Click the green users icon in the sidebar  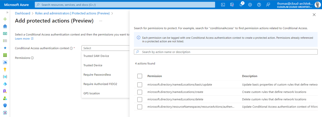point(5,98)
